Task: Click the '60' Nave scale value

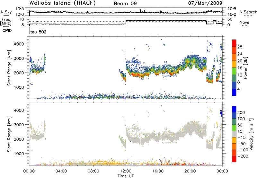Action: click(x=230, y=19)
